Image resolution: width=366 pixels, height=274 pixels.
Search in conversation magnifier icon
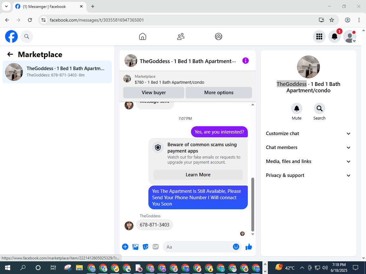tap(319, 108)
